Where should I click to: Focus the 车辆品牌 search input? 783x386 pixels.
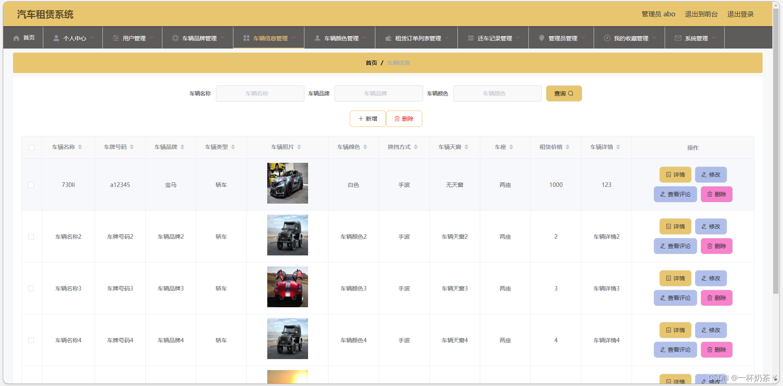pos(379,93)
